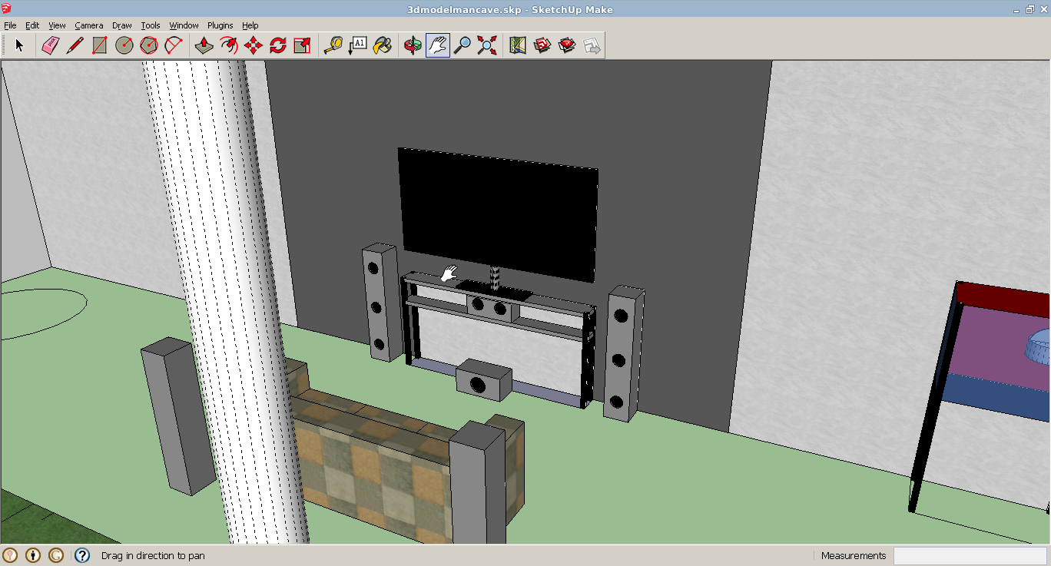The height and width of the screenshot is (566, 1051).
Task: Click the geo-location status bar icon
Action: [10, 554]
